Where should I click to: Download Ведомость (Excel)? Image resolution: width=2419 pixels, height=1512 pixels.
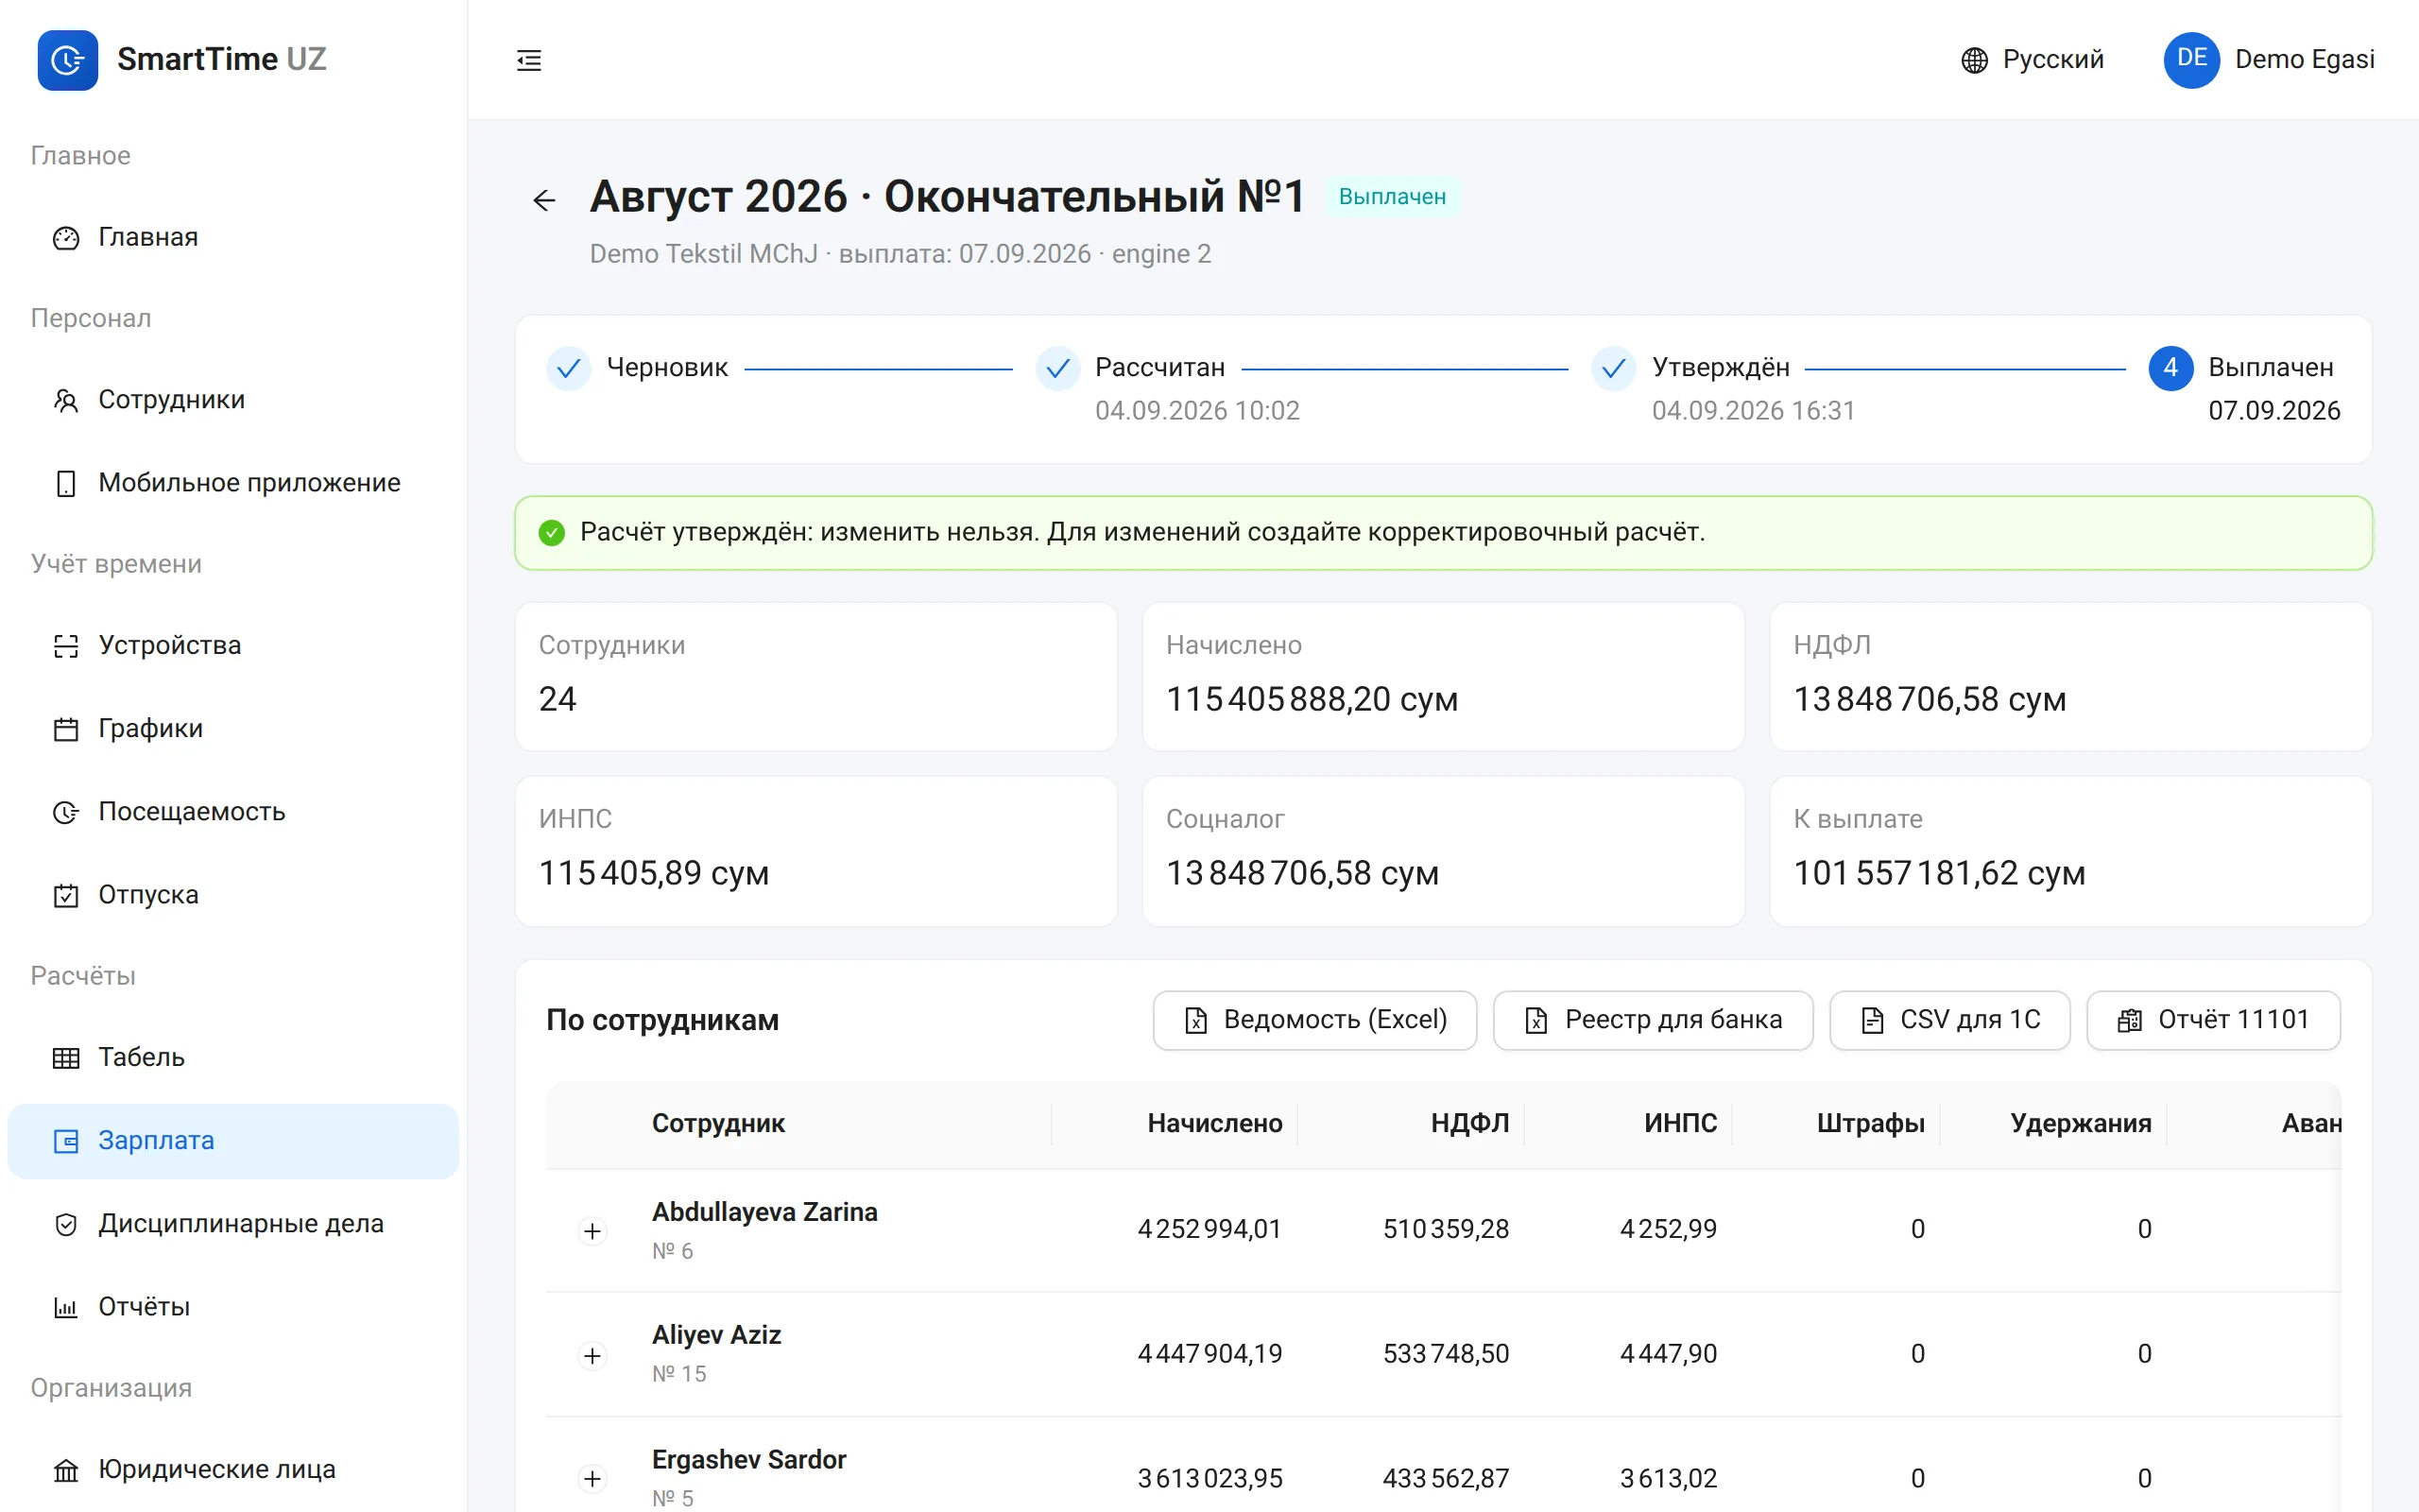pyautogui.click(x=1314, y=1020)
